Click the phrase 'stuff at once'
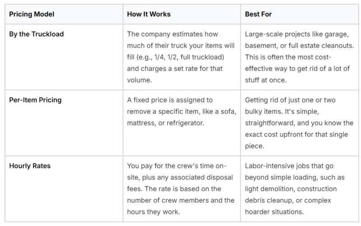This screenshot has height=226, width=361. pyautogui.click(x=265, y=80)
